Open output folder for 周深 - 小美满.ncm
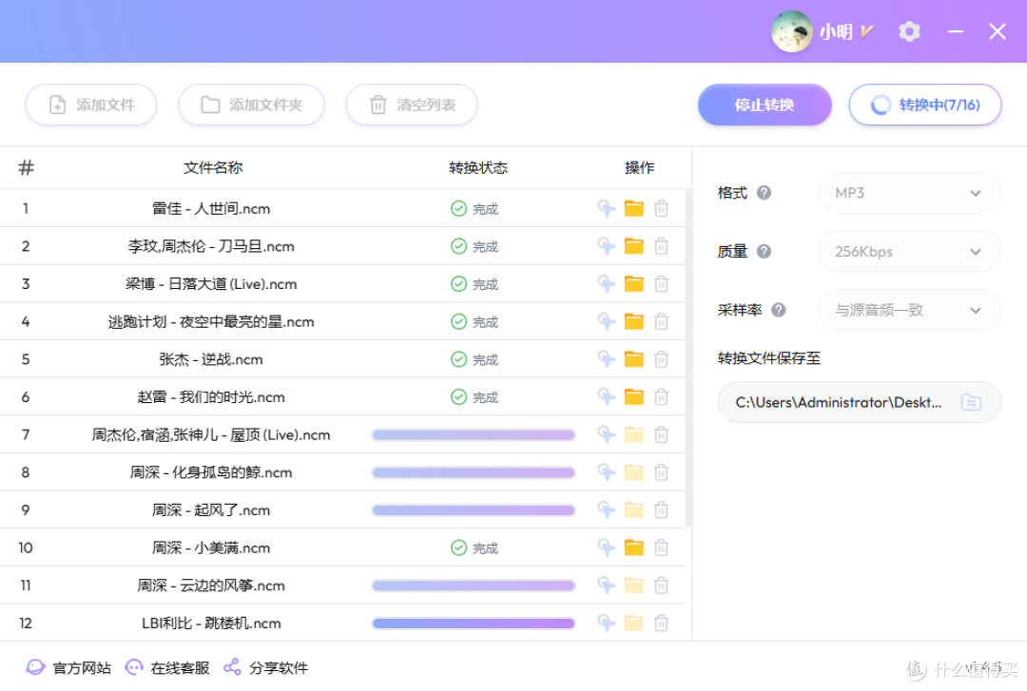Image resolution: width=1027 pixels, height=691 pixels. tap(633, 547)
